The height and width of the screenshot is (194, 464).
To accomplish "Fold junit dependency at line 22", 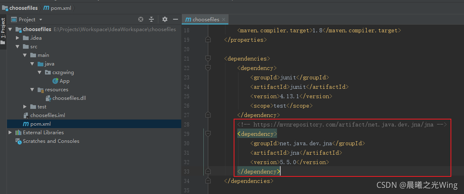I will tap(208, 68).
